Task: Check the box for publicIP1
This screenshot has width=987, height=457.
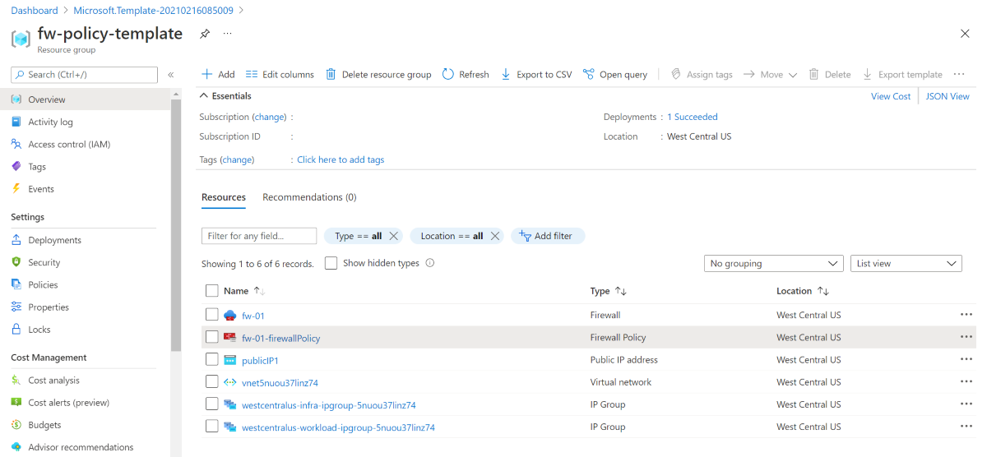Action: coord(212,359)
